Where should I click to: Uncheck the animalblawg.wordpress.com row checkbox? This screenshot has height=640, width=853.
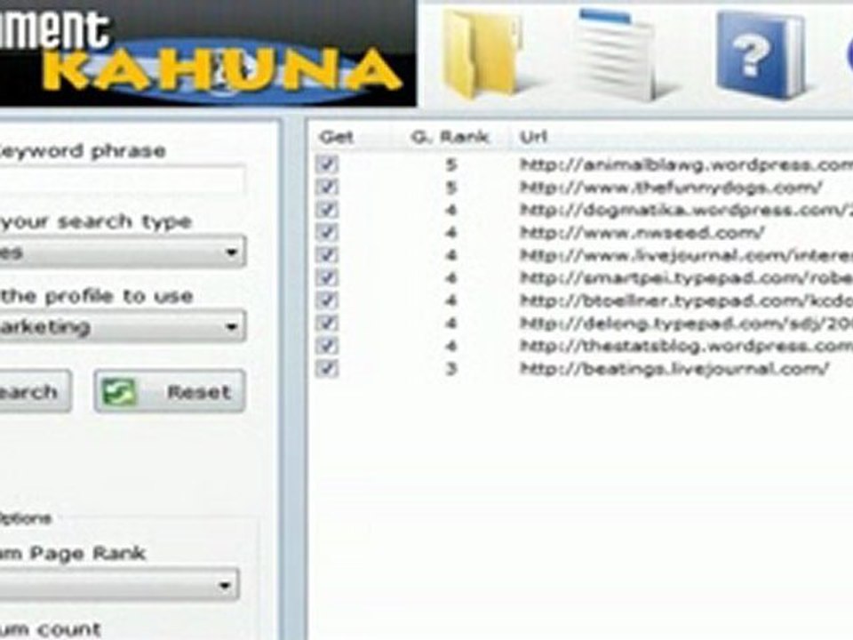click(x=327, y=164)
